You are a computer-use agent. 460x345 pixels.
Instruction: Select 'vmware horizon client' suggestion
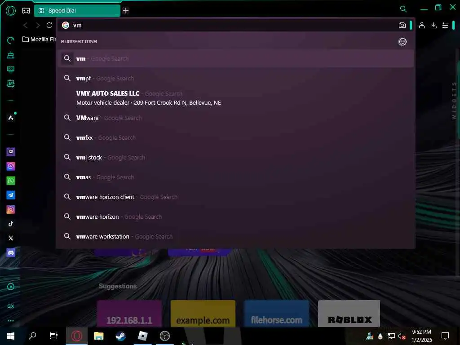click(x=235, y=197)
